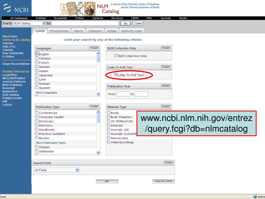This screenshot has width=265, height=199.
Task: Clear the Publication Year limit
Action: click(166, 86)
